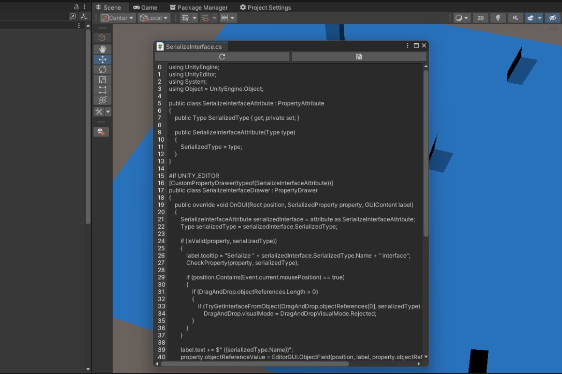This screenshot has width=562, height=374.
Task: Select the Hand view tool
Action: [102, 49]
